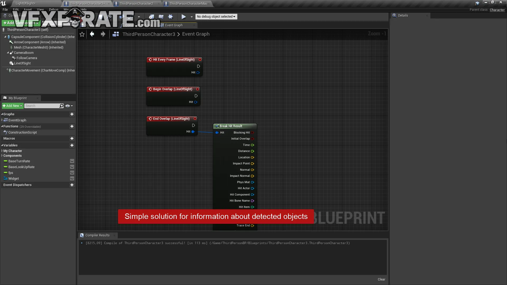This screenshot has height=285, width=507.
Task: Select the LineOfSight component
Action: coord(22,63)
